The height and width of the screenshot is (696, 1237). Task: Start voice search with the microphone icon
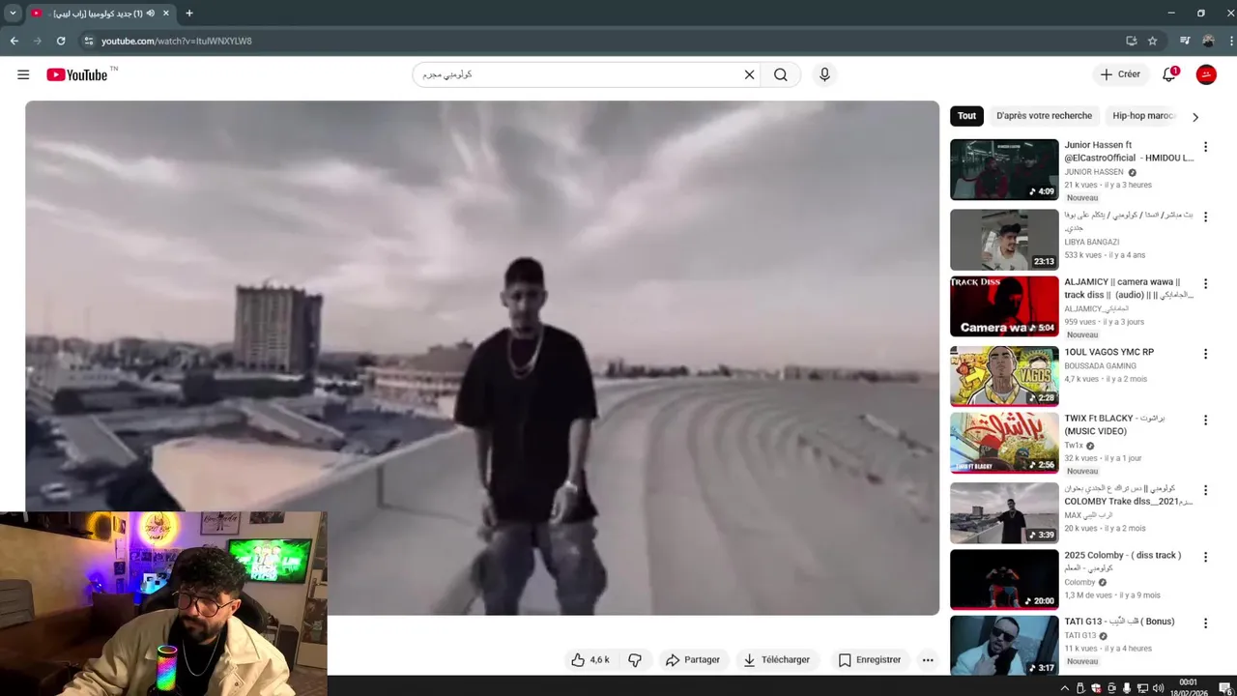tap(824, 74)
